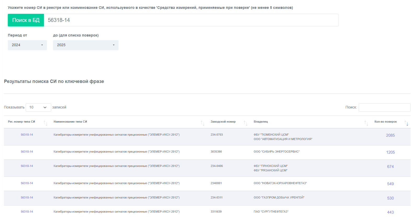Click owner 'ООО "СИБИРЬ ЭНЕРГОСЕРВИС"'
The height and width of the screenshot is (217, 411).
tap(277, 152)
